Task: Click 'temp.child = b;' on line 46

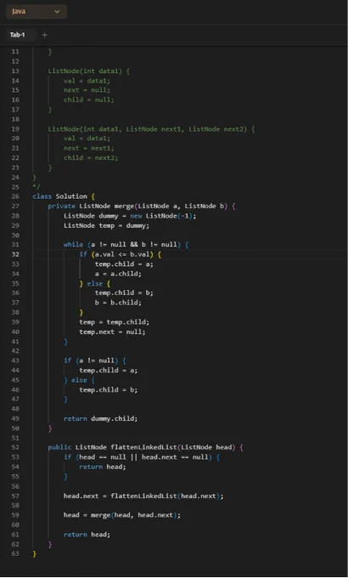Action: 109,389
